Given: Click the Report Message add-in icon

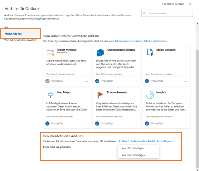Looking at the screenshot, I should tap(51, 52).
